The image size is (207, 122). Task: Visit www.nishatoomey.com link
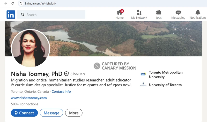(x=29, y=98)
